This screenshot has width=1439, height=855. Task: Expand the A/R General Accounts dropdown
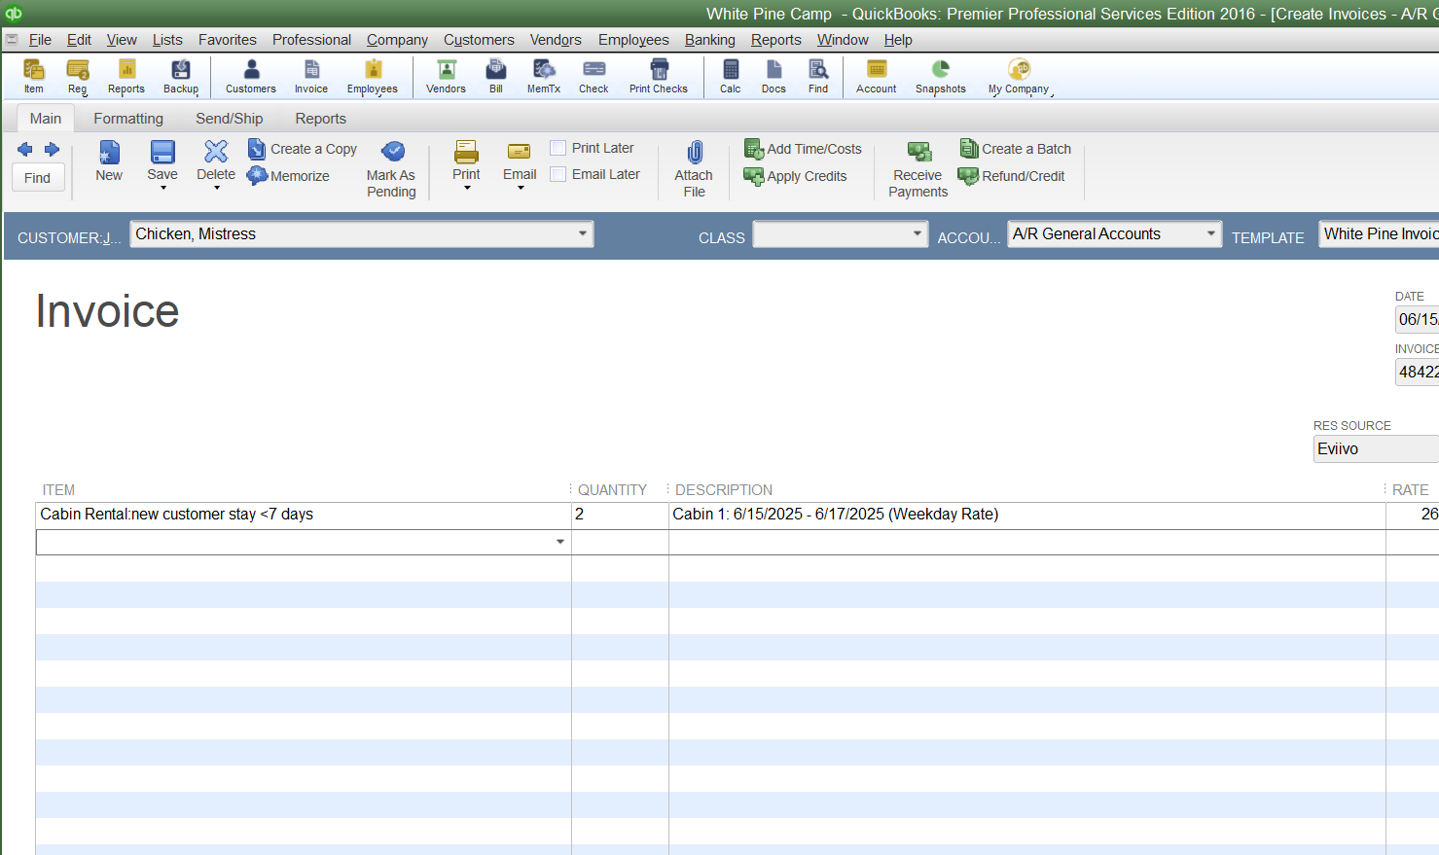pyautogui.click(x=1210, y=233)
